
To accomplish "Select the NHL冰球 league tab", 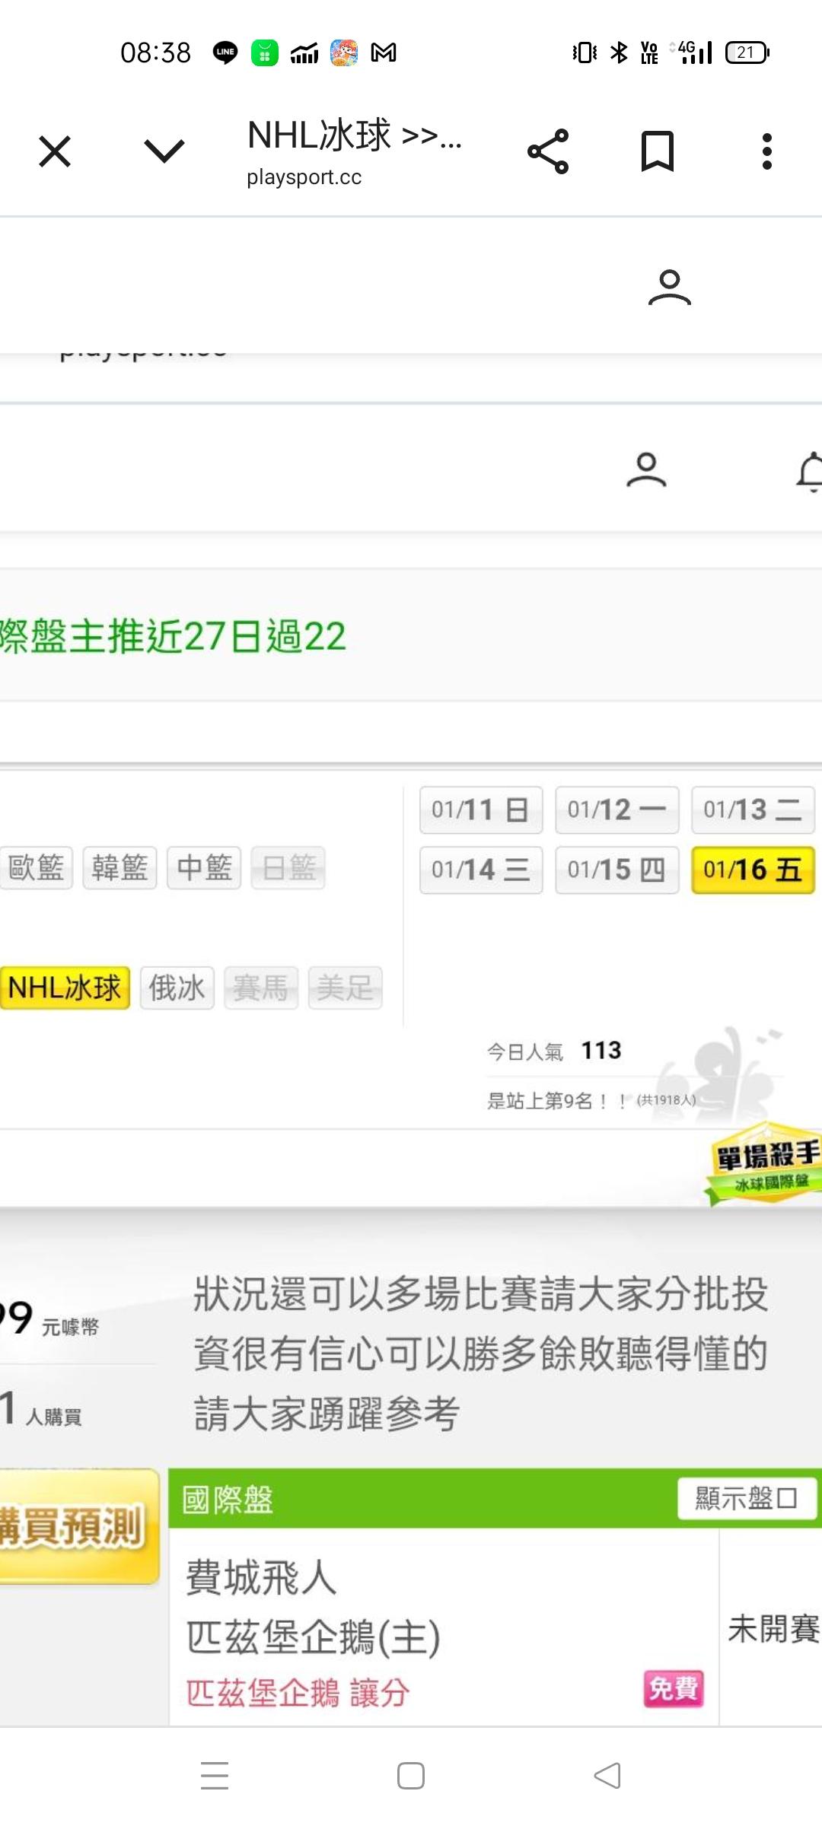I will [x=65, y=988].
